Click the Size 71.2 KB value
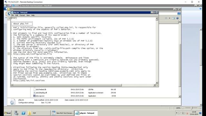 [x=48, y=102]
